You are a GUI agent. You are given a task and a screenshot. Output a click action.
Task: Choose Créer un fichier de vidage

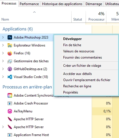click(x=82, y=66)
